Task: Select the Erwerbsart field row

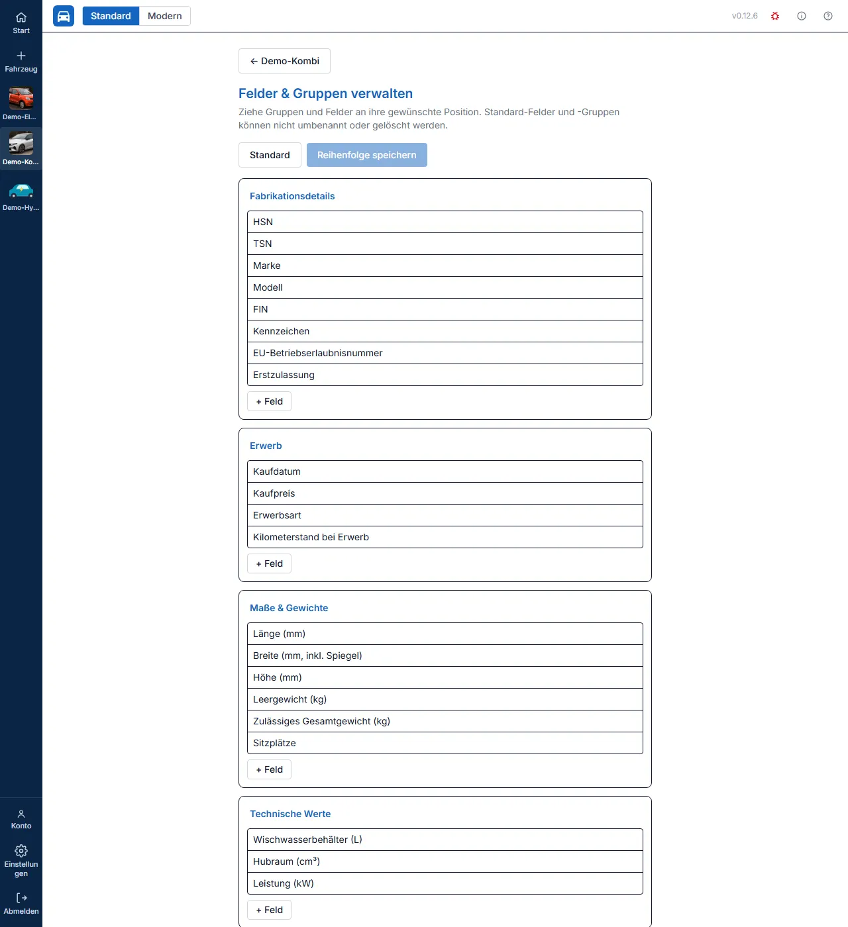Action: click(x=445, y=515)
